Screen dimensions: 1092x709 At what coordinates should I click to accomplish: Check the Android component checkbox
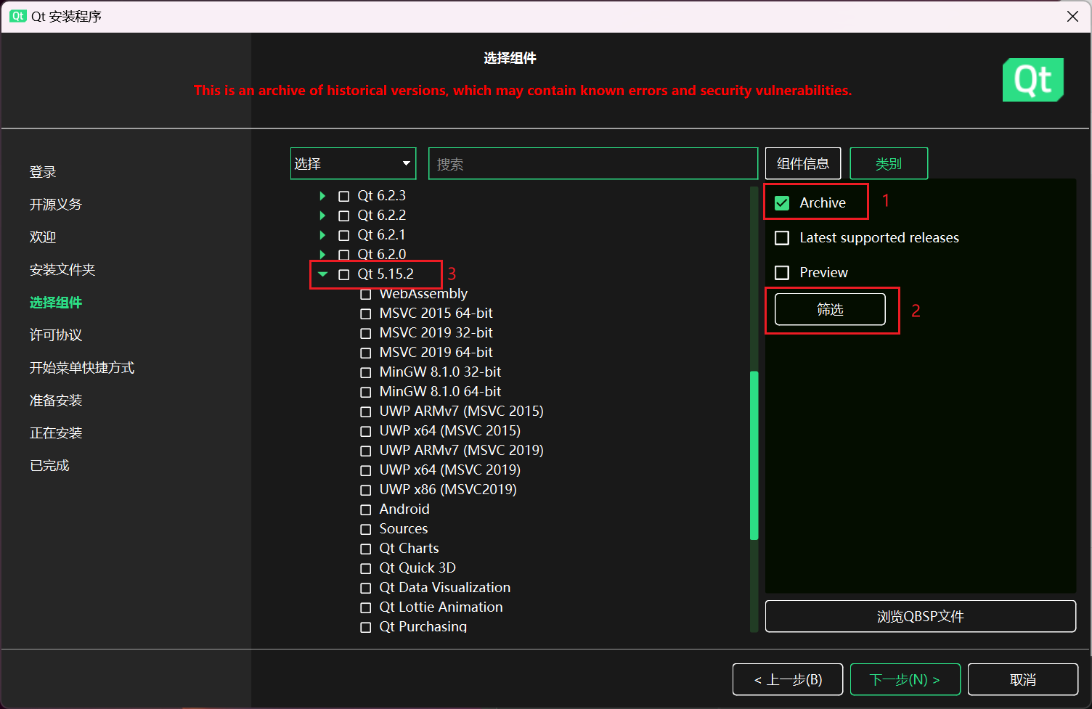pyautogui.click(x=366, y=509)
